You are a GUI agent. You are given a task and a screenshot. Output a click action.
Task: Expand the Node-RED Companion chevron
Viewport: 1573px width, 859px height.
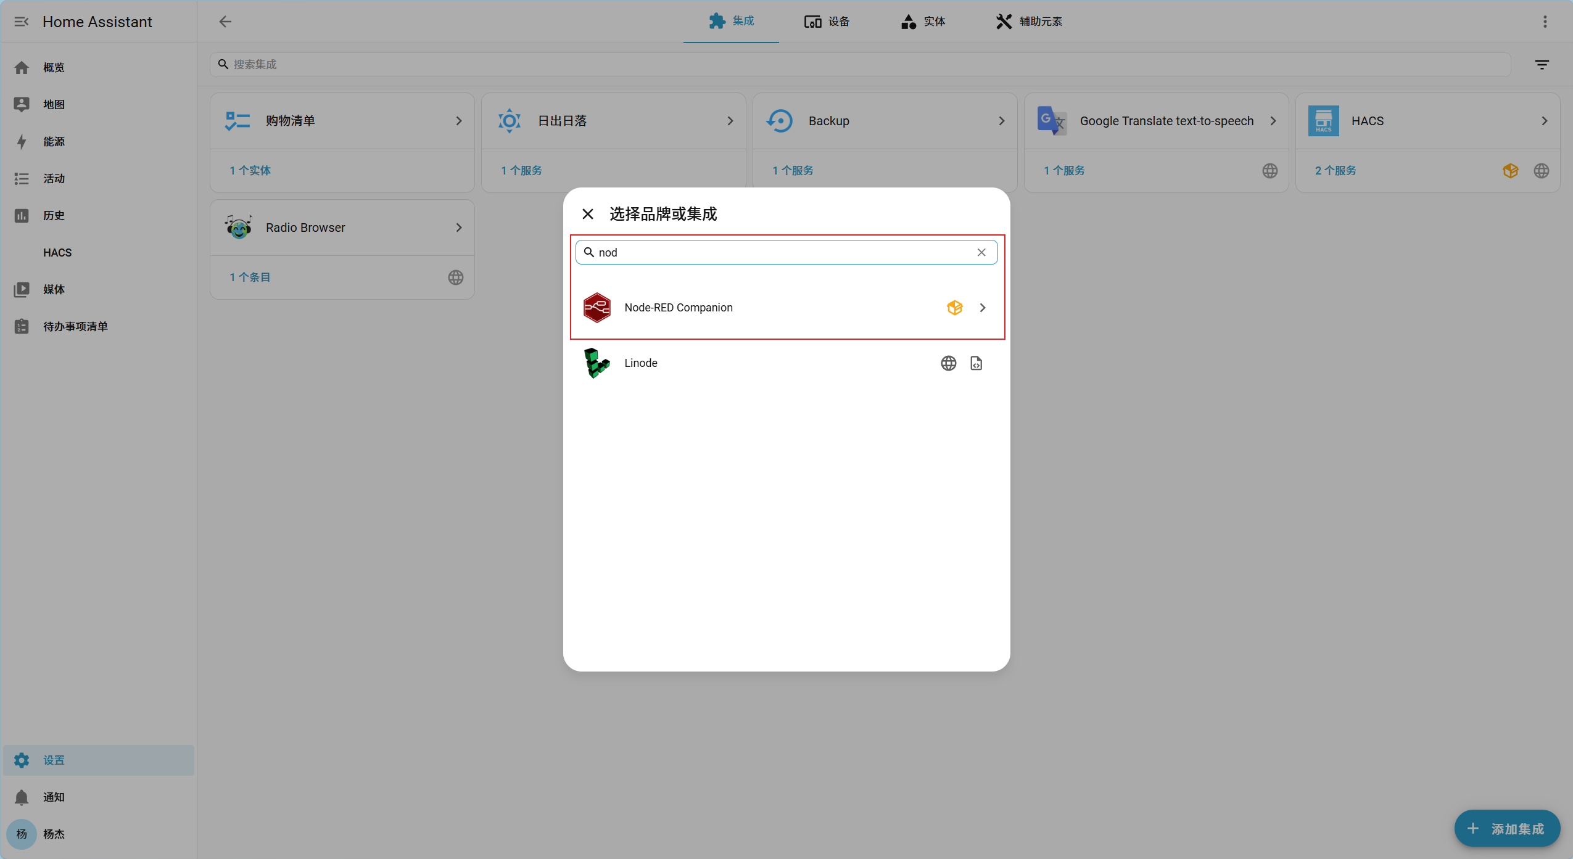coord(982,308)
